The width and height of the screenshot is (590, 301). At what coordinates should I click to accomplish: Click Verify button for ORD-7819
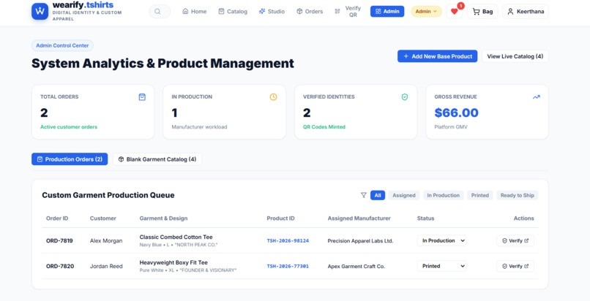coord(515,240)
